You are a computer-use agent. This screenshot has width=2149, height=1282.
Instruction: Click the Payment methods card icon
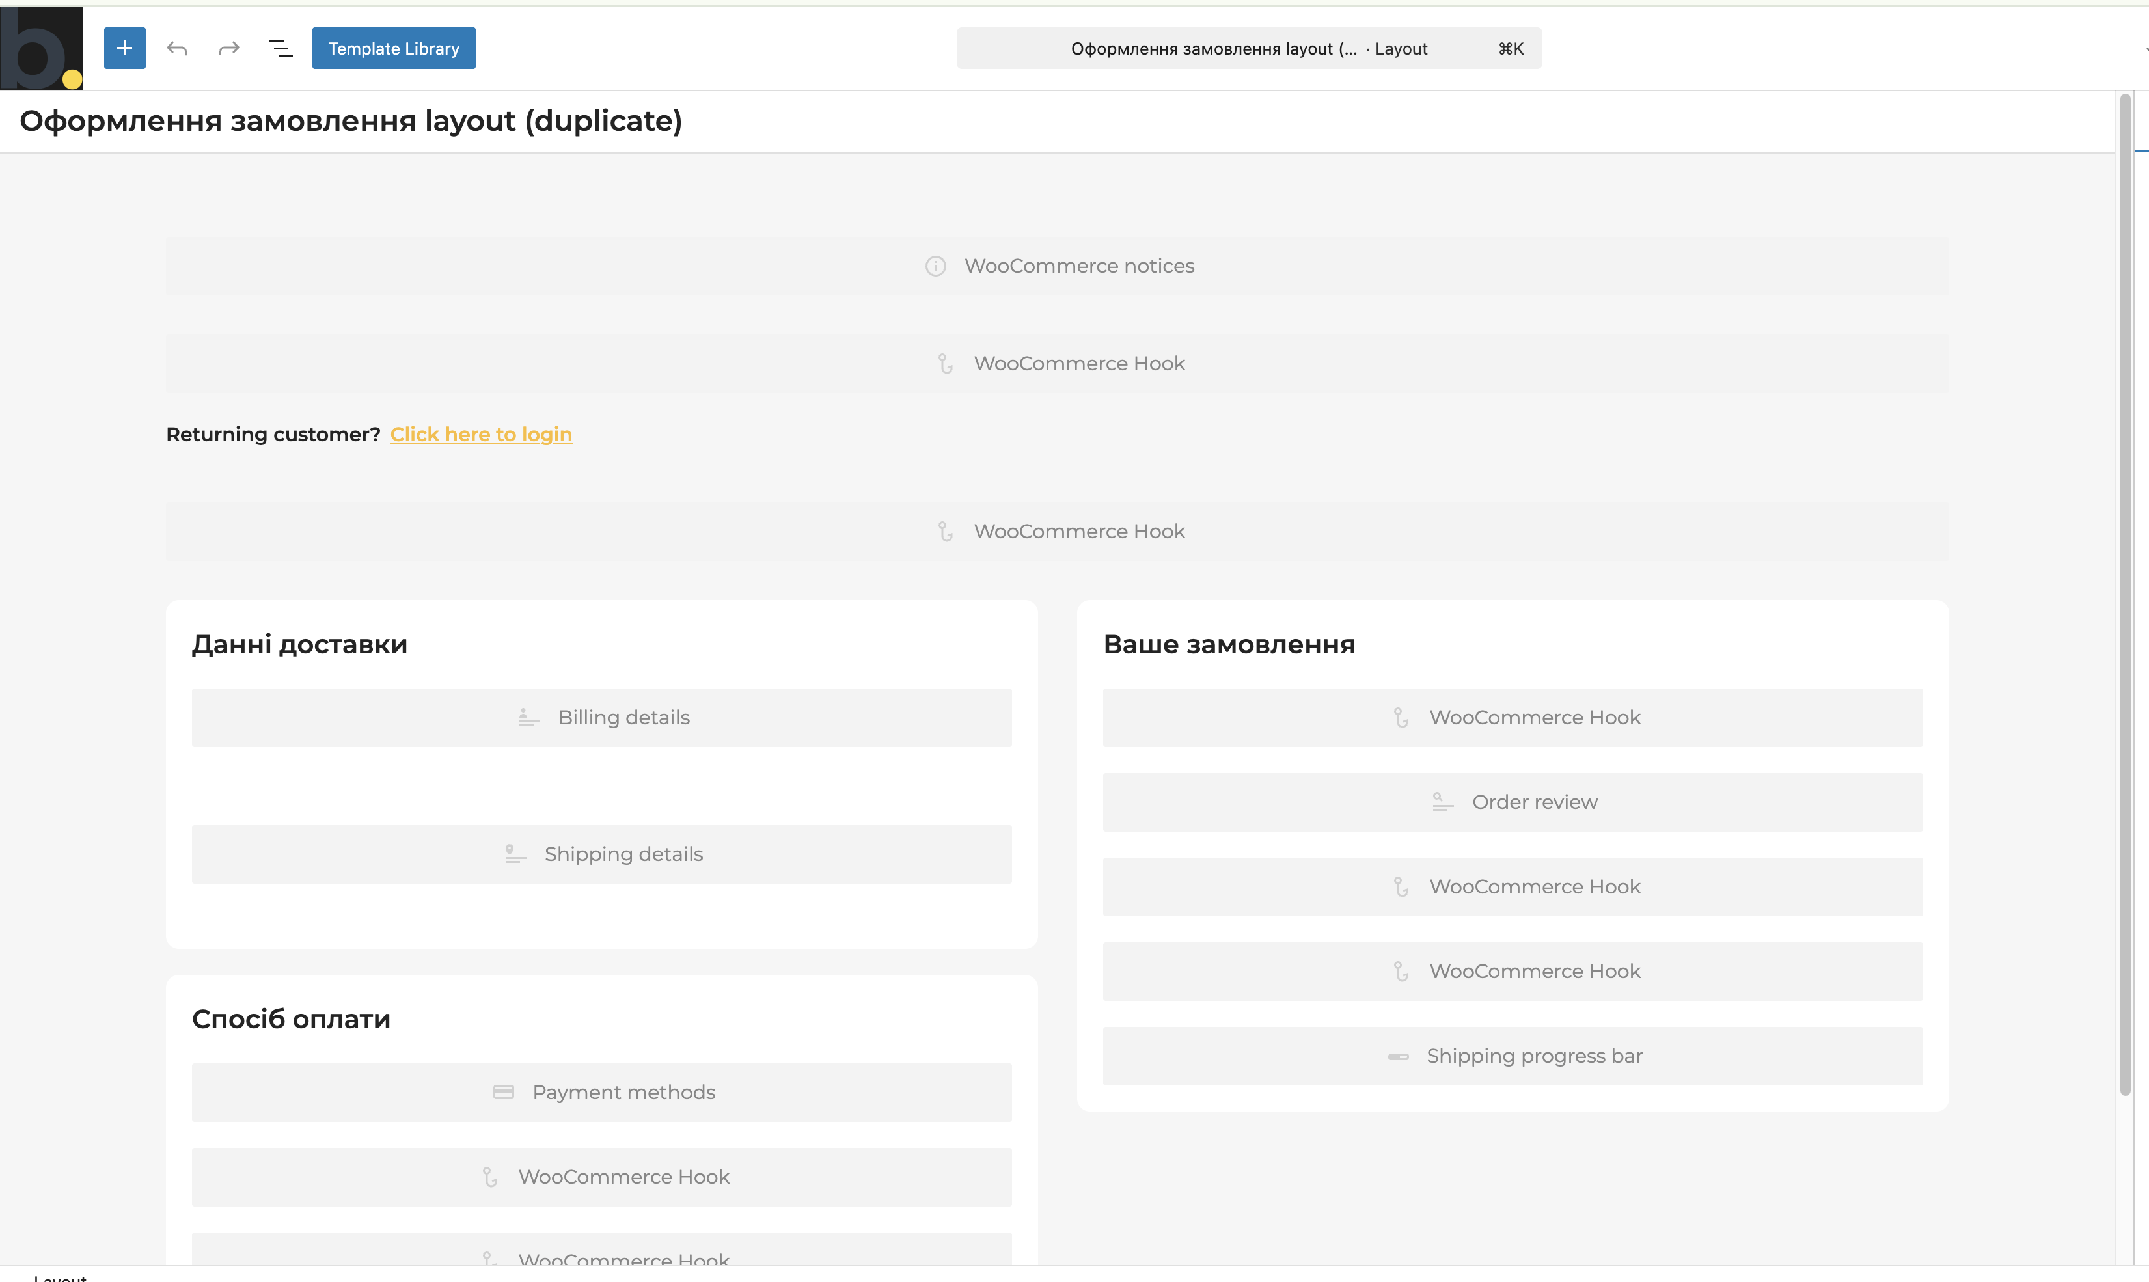tap(504, 1093)
